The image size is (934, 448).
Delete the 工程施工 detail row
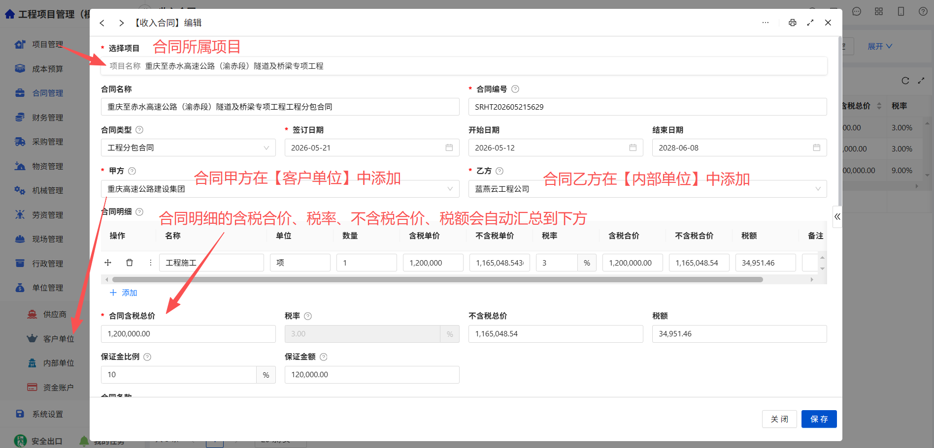click(130, 263)
